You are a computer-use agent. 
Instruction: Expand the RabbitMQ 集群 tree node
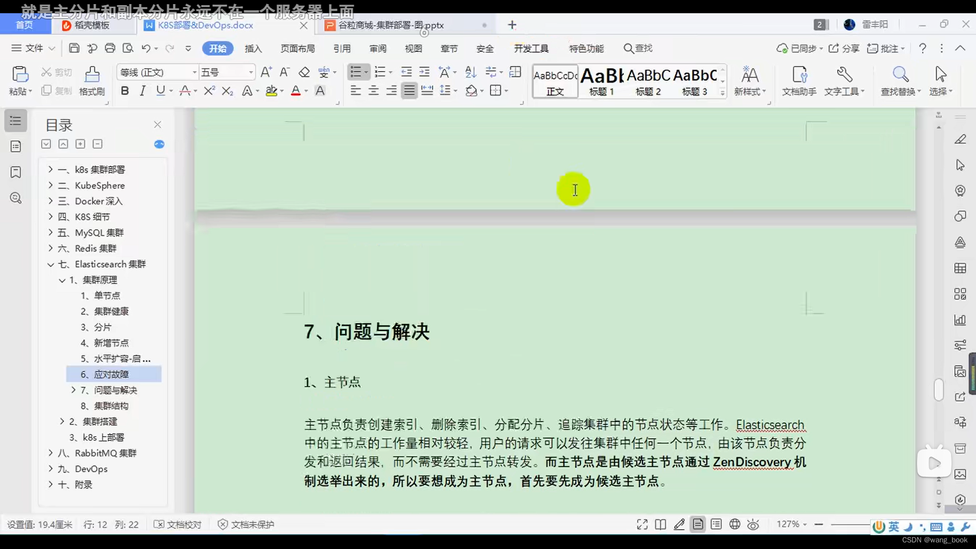50,453
